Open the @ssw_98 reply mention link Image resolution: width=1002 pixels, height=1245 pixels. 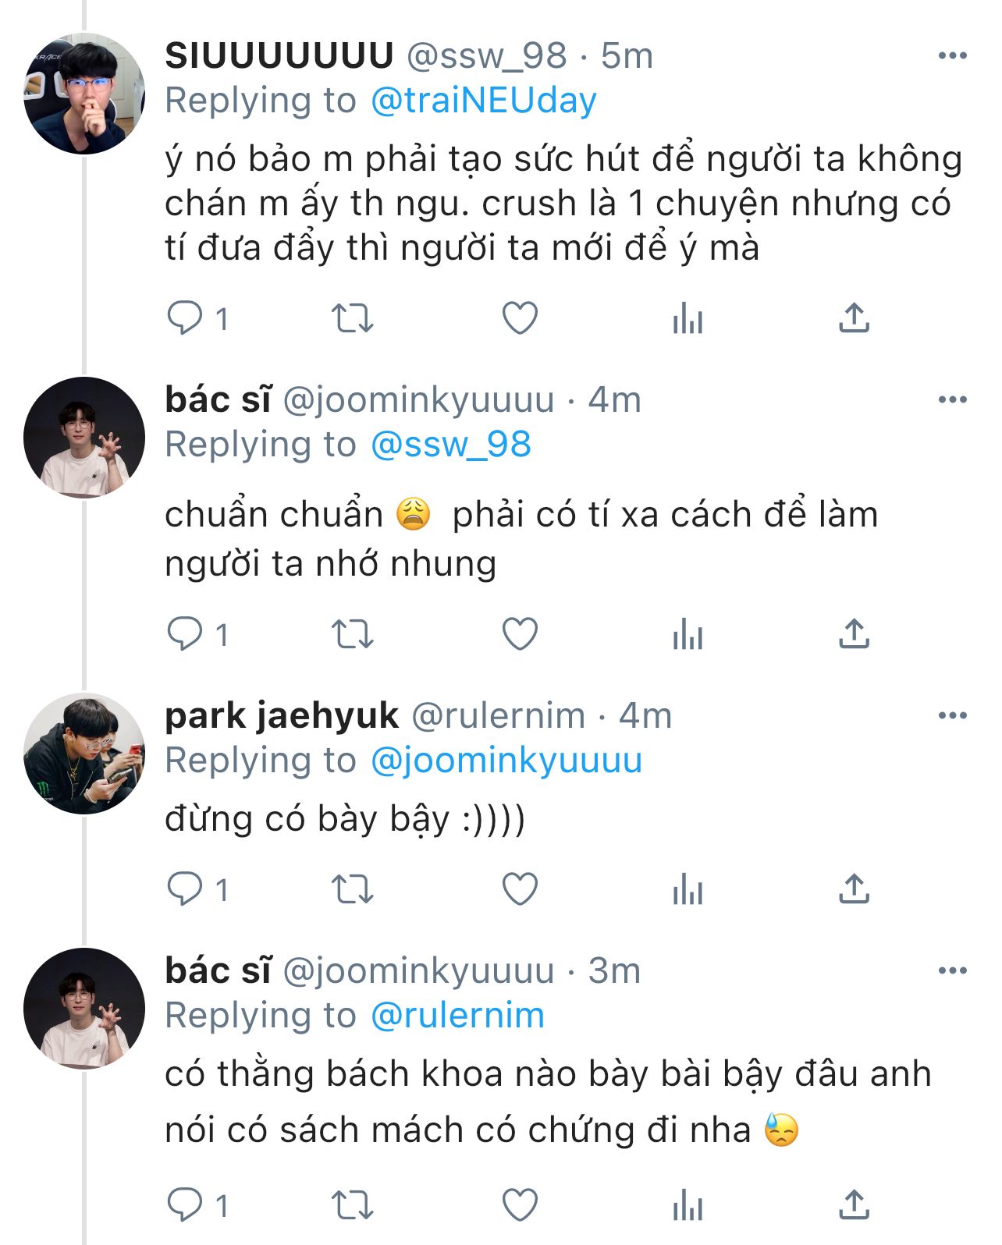coord(450,445)
